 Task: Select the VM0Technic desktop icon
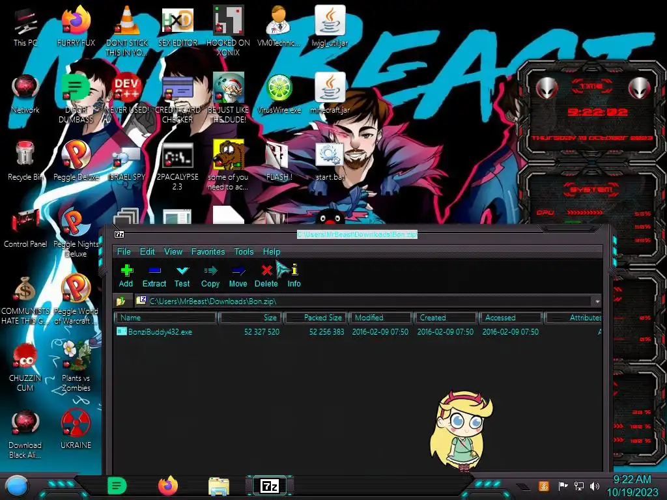(279, 26)
